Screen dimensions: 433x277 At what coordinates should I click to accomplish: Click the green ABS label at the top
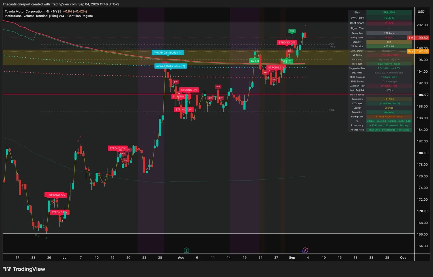[x=292, y=31]
